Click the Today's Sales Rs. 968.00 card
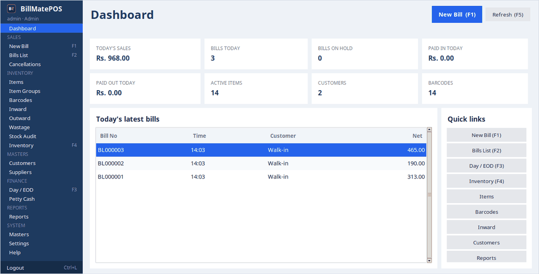The height and width of the screenshot is (274, 539). [145, 54]
